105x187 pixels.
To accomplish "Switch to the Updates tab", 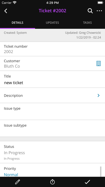I will (52, 23).
